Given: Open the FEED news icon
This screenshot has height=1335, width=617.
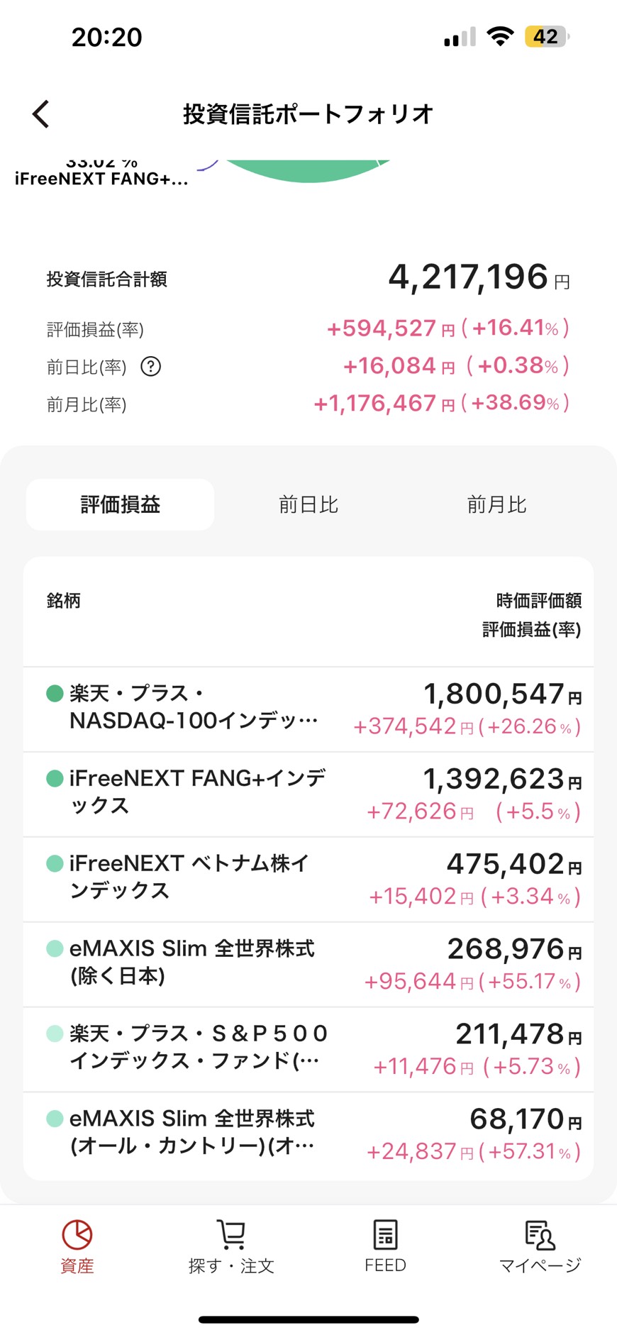Looking at the screenshot, I should coord(385,1236).
